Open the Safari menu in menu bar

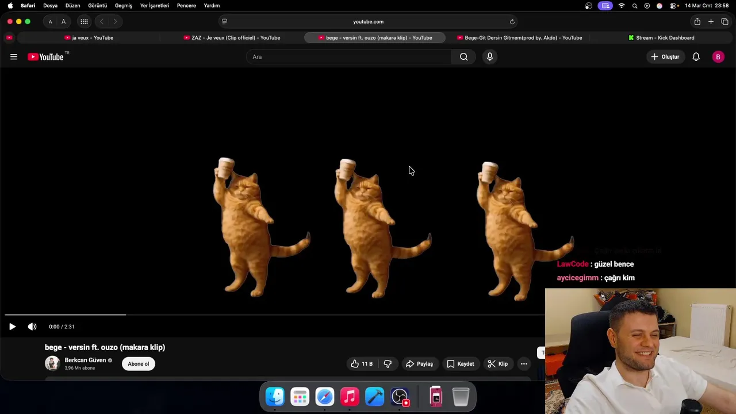[28, 6]
